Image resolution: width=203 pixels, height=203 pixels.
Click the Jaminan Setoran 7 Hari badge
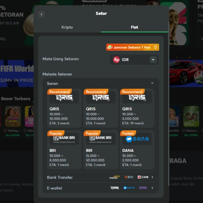(133, 47)
